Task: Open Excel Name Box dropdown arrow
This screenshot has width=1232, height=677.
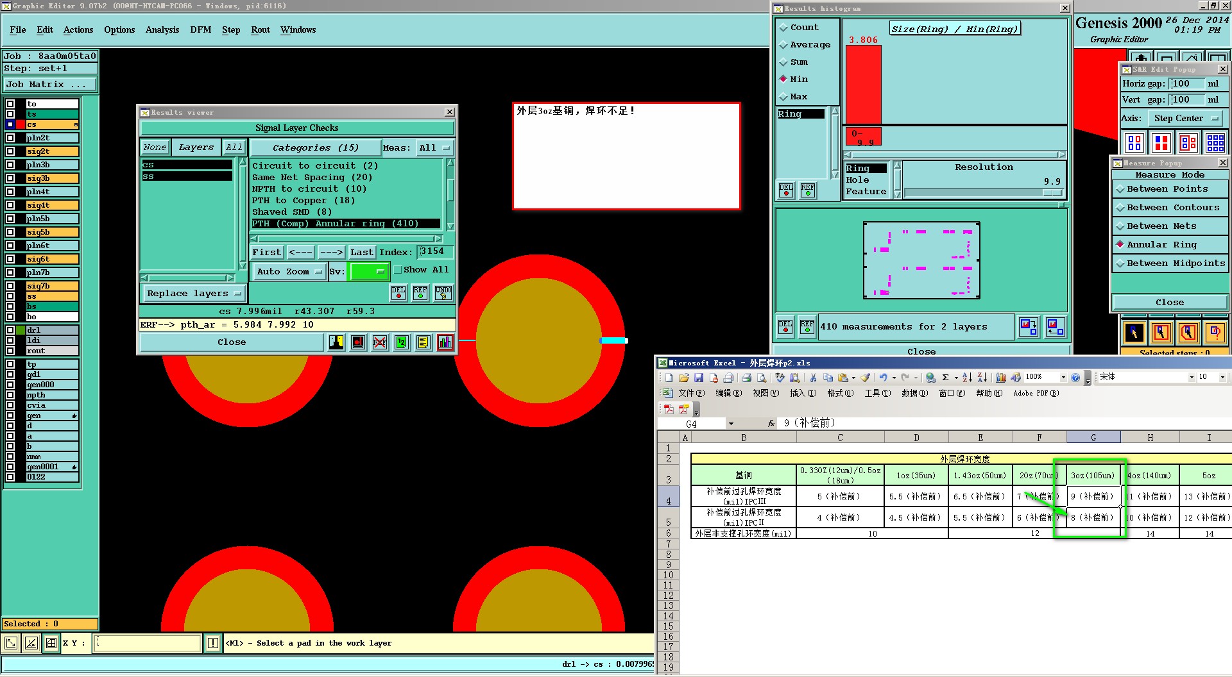Action: point(730,424)
